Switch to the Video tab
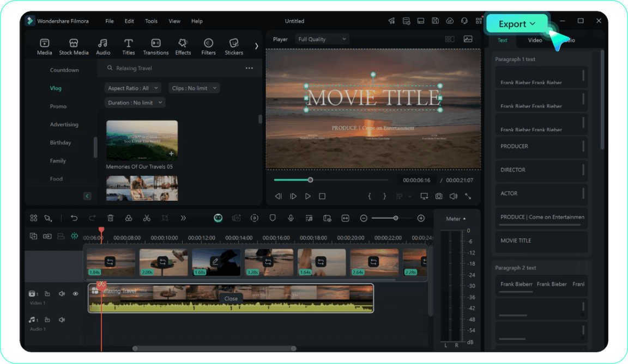The width and height of the screenshot is (628, 364). pos(535,40)
